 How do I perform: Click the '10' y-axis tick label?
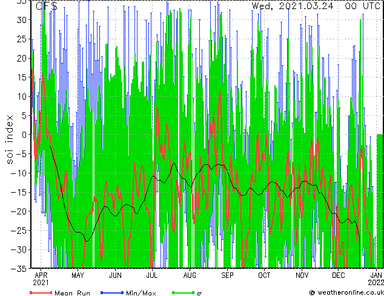coord(22,97)
